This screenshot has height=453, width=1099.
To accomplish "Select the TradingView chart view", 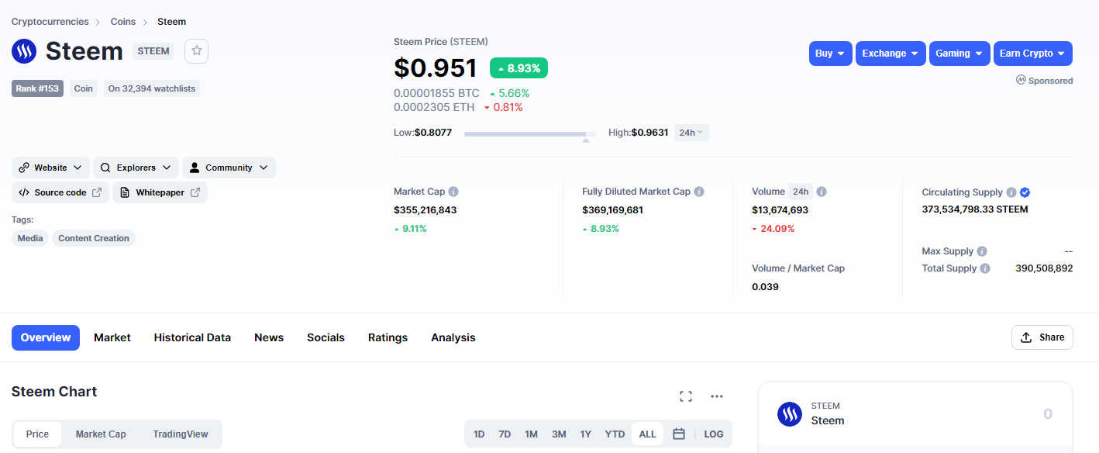I will click(x=181, y=434).
